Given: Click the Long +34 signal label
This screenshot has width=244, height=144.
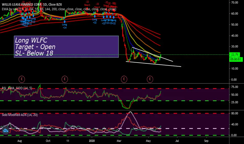Looking at the screenshot, I should coord(64,26).
